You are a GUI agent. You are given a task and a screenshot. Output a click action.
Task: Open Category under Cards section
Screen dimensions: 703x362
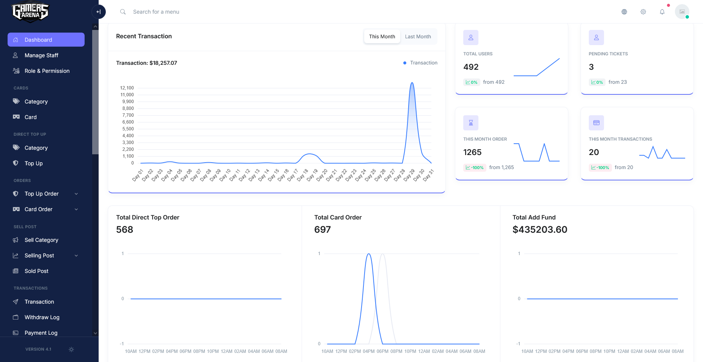[46, 102]
